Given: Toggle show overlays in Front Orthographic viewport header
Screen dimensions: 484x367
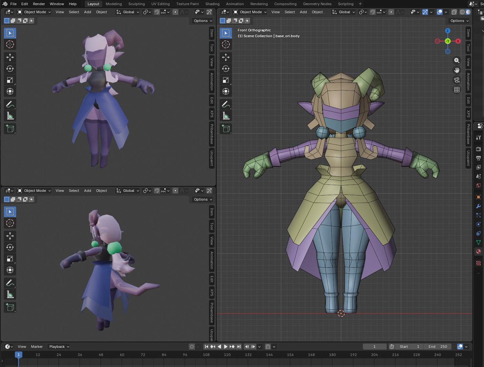Looking at the screenshot, I should coord(440,12).
